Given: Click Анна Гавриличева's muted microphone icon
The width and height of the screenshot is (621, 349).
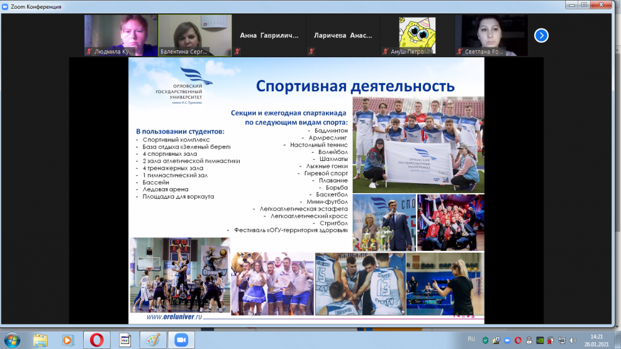Looking at the screenshot, I should coord(237,52).
